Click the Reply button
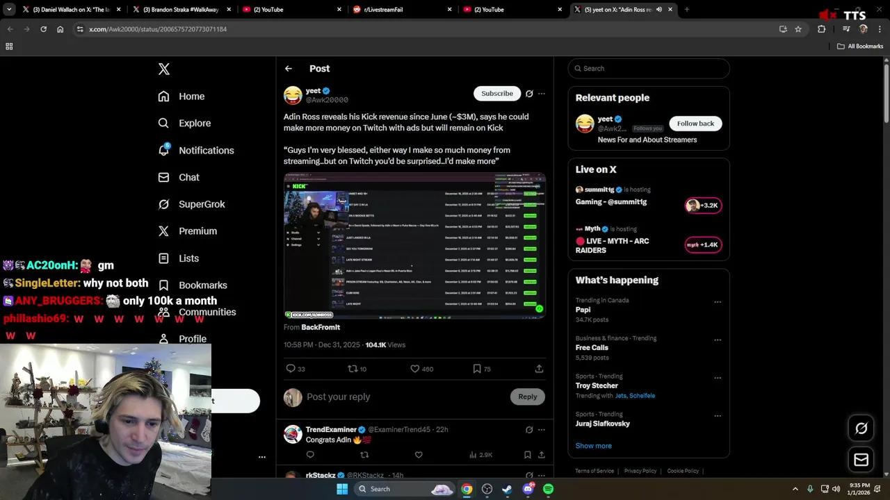890x500 pixels. (x=528, y=397)
